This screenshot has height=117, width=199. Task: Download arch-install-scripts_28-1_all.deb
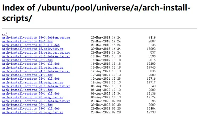coord(31,109)
